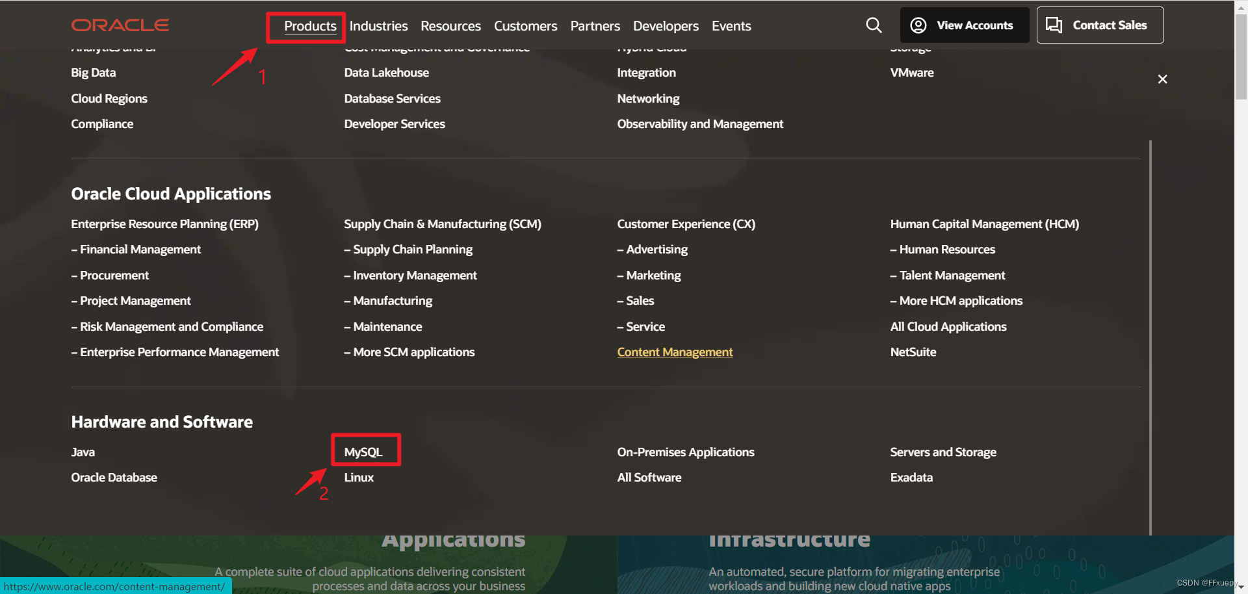Open the Content Management link
The image size is (1248, 594).
tap(675, 352)
